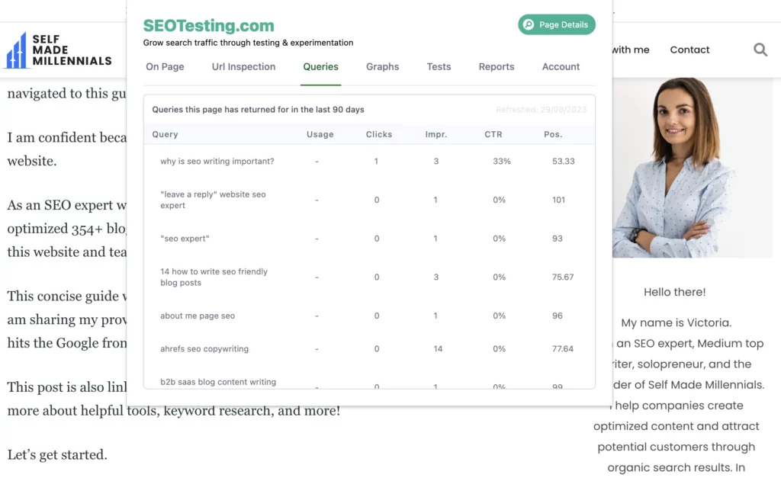Open the Url Inspection tab
This screenshot has width=781, height=481.
243,67
